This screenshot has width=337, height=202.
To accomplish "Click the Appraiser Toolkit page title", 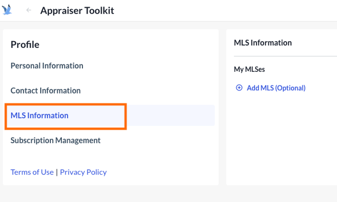I will click(77, 11).
